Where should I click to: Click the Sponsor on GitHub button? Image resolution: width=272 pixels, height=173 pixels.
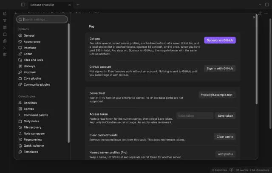point(220,40)
